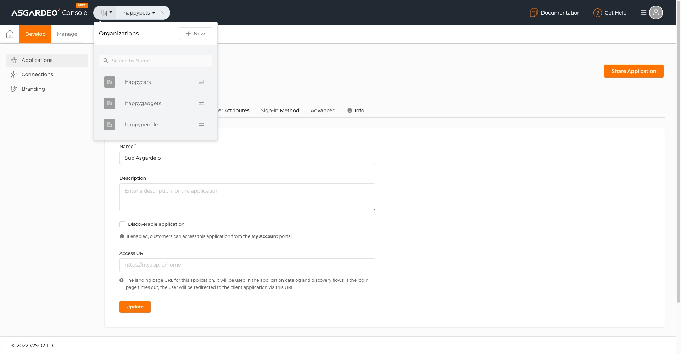Click the info icon under Access URL

(122, 280)
